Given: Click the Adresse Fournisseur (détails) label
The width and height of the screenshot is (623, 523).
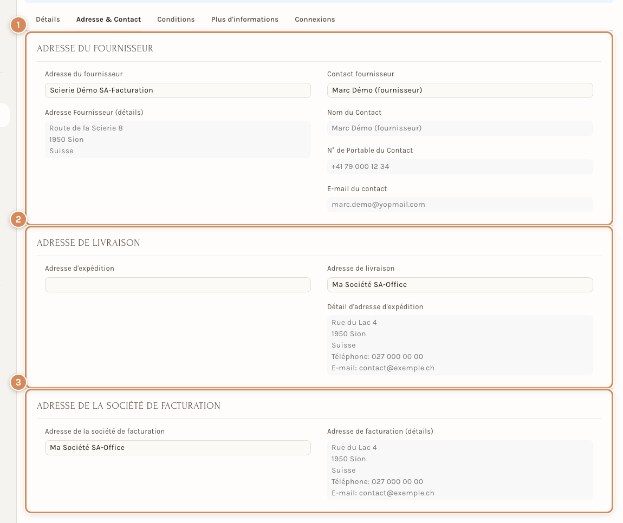Looking at the screenshot, I should [x=94, y=113].
